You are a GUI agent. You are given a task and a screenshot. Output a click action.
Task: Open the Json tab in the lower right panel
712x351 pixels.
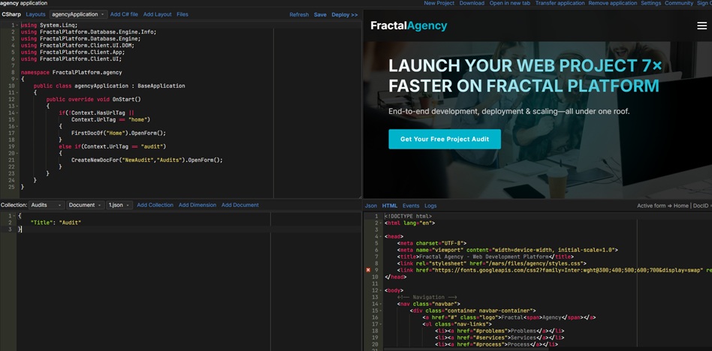point(371,206)
